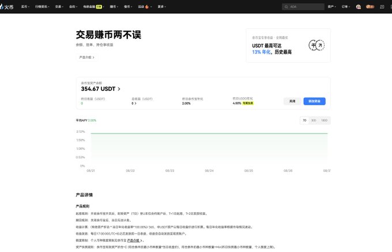Click the 08/24 date on chart axis
The image size is (392, 252).
209,171
